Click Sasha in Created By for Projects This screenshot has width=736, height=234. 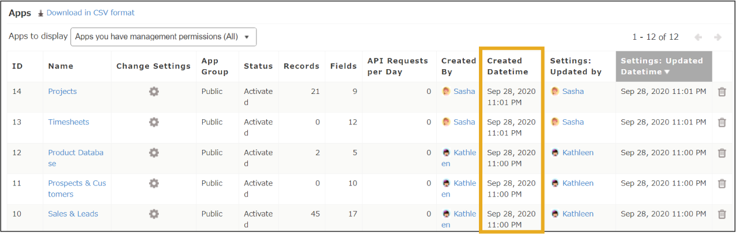click(x=464, y=92)
